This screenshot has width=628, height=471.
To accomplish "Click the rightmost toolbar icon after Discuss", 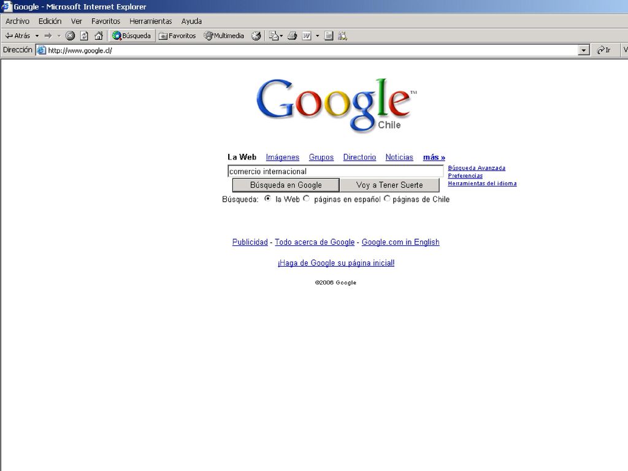I will pyautogui.click(x=342, y=36).
